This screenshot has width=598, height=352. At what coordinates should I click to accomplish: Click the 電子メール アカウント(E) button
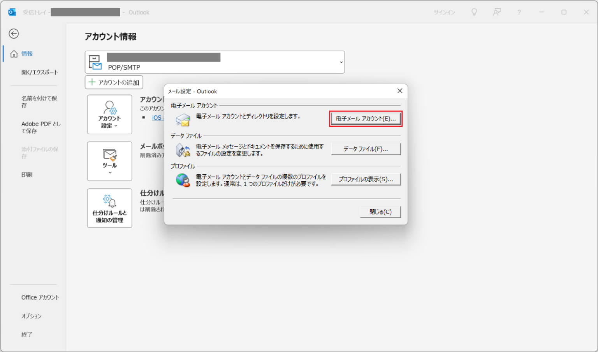coord(365,119)
